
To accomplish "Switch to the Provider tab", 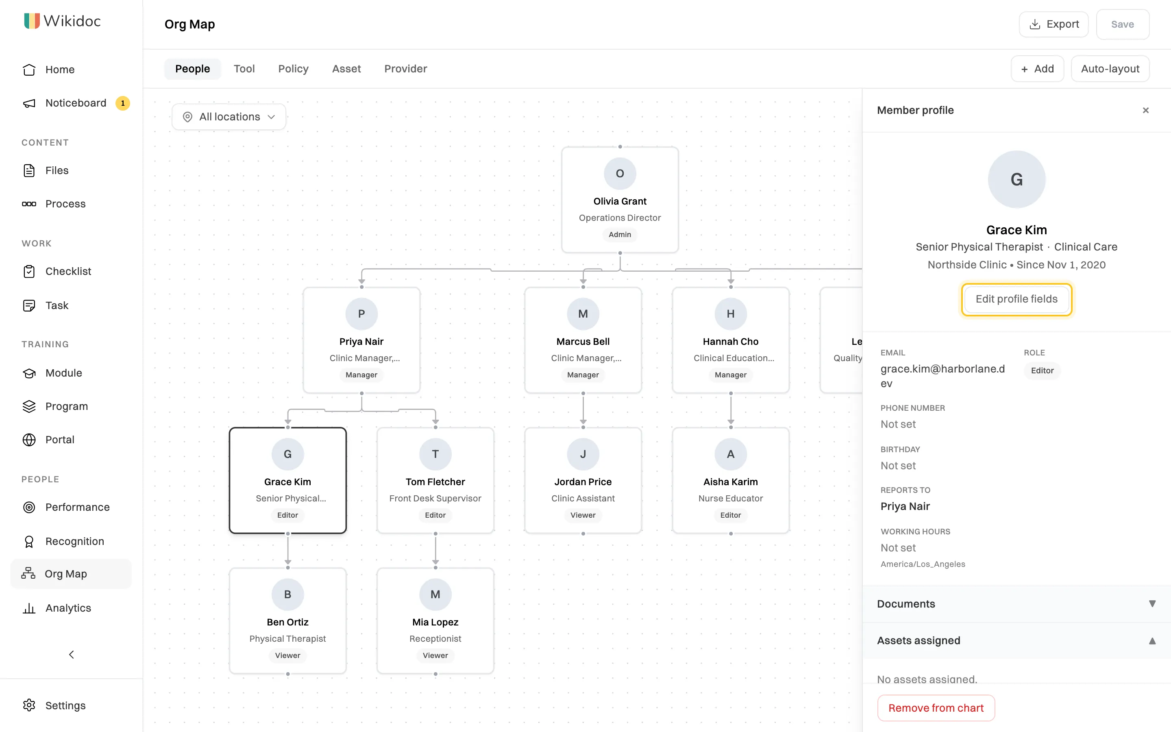I will coord(405,69).
